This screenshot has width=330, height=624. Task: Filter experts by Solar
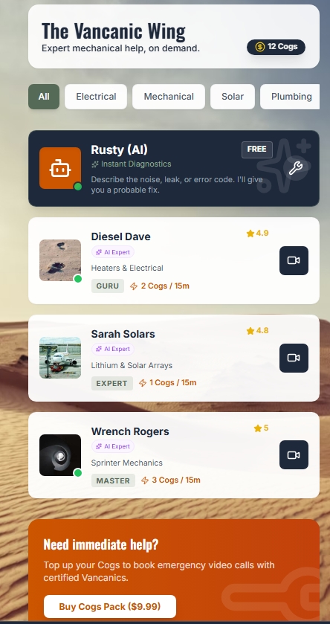233,97
